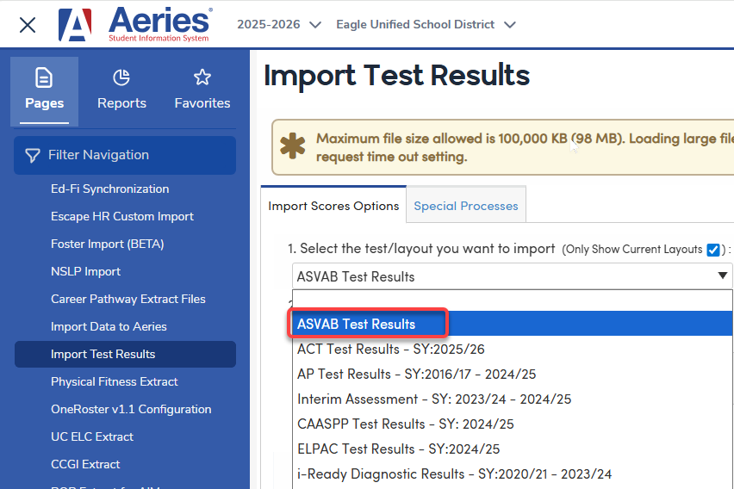Choose ASVAB Test Results option
734x489 pixels.
(512, 324)
